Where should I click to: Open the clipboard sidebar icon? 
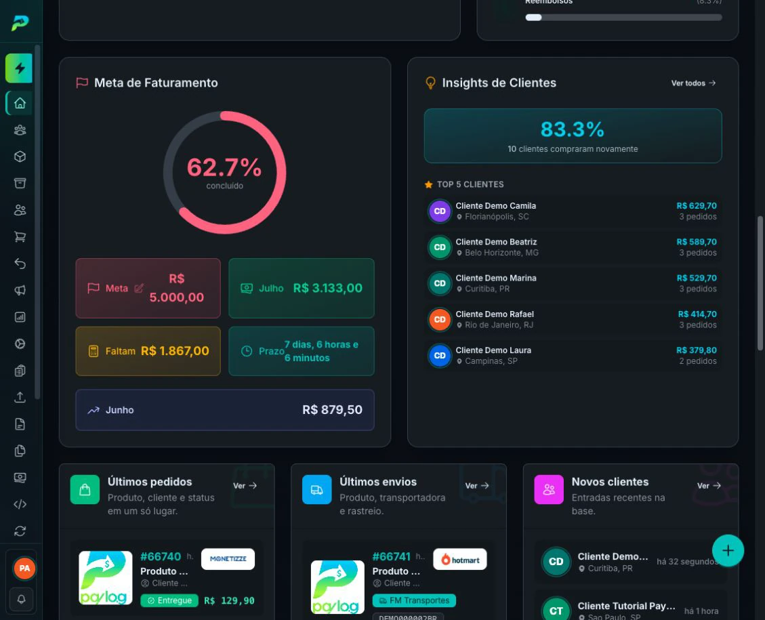20,371
